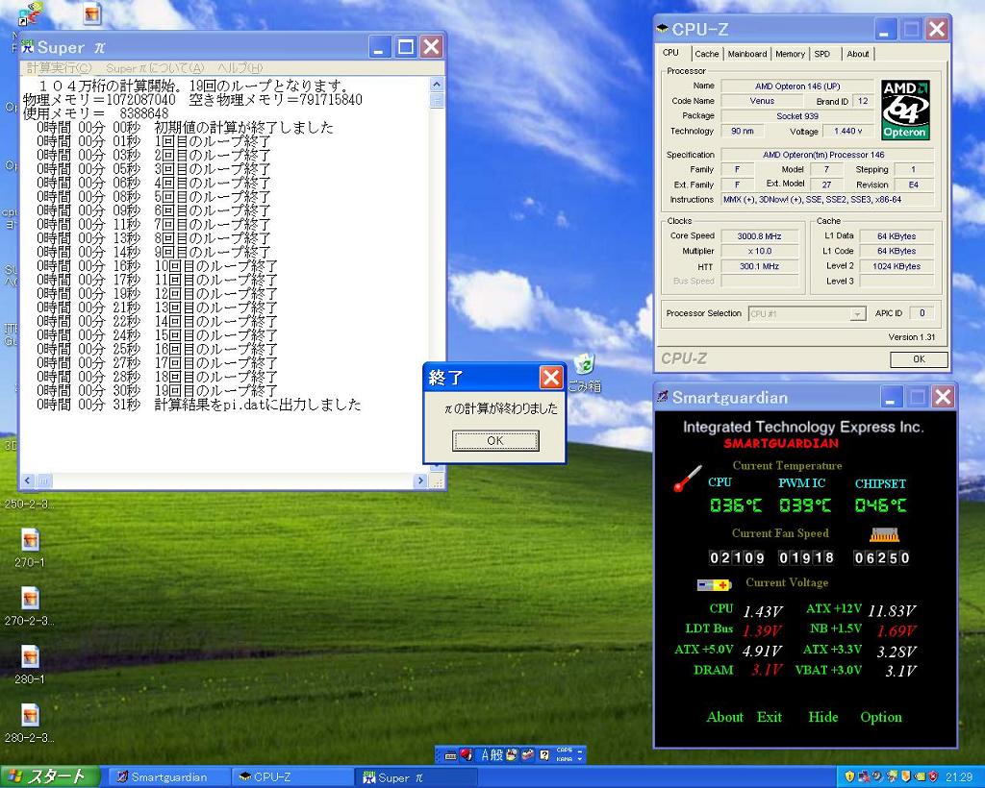The image size is (985, 788).
Task: Click the fan speed counter 02109
Action: 737,557
